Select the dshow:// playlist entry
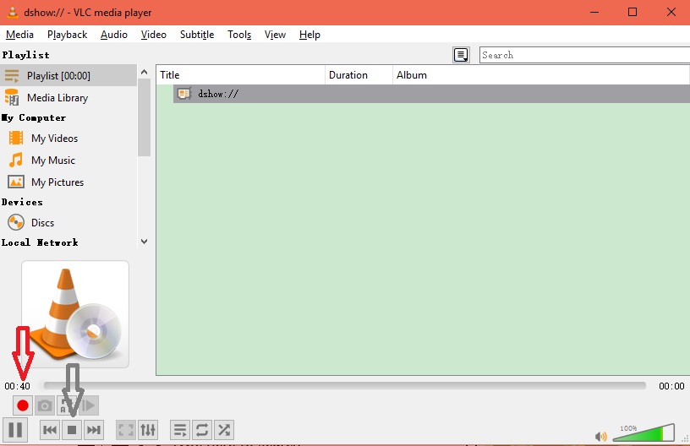 (431, 94)
